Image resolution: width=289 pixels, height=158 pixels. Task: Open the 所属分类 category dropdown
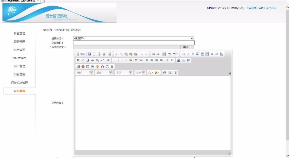pos(134,38)
